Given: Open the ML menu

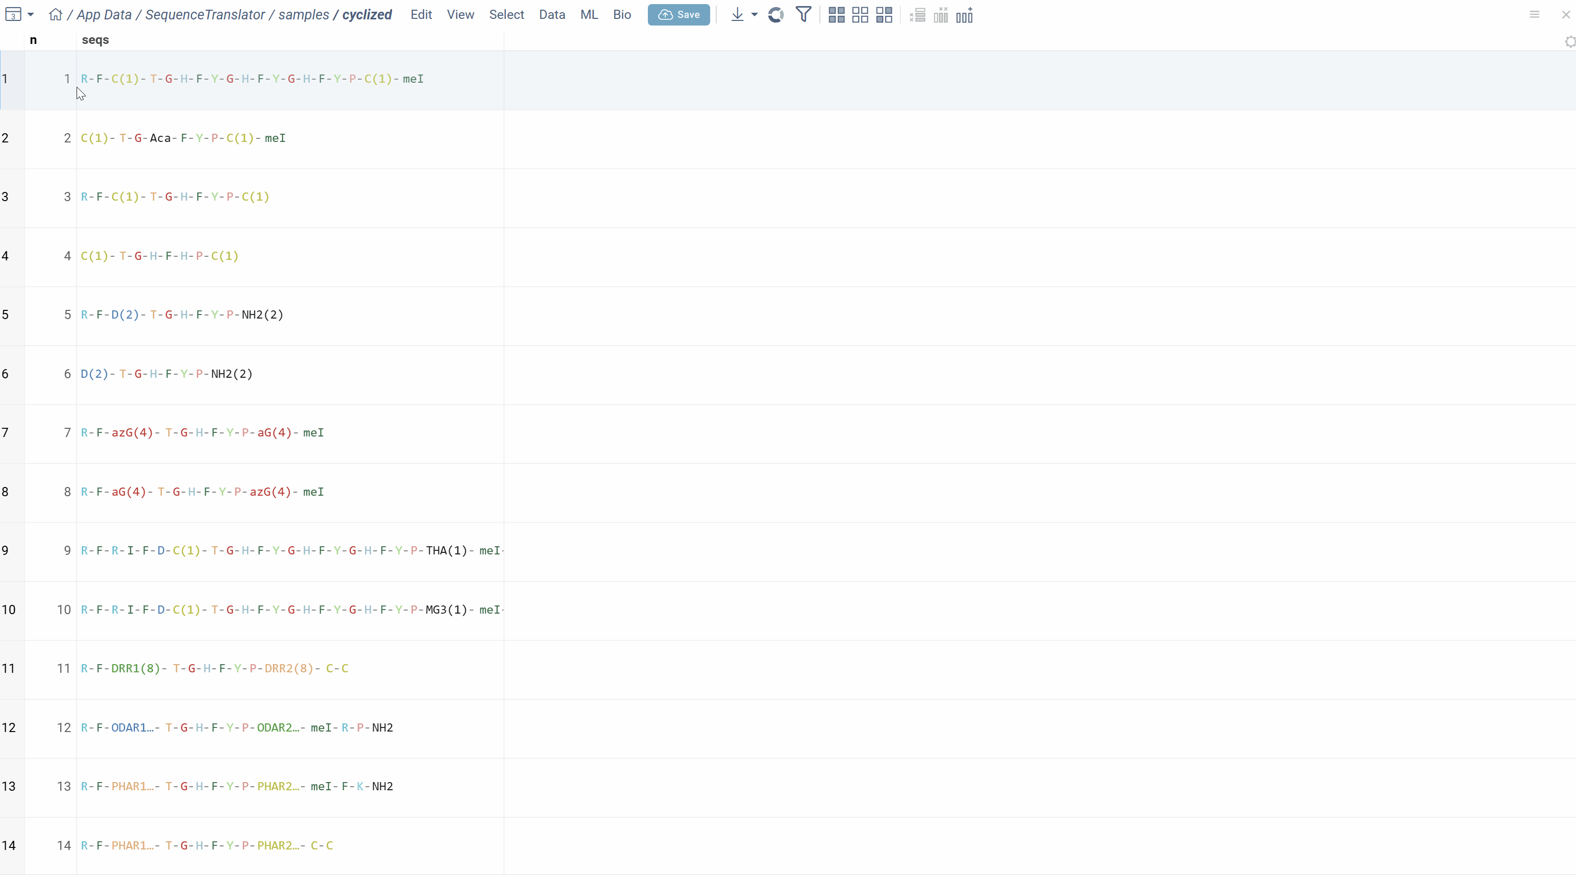Looking at the screenshot, I should pyautogui.click(x=589, y=15).
